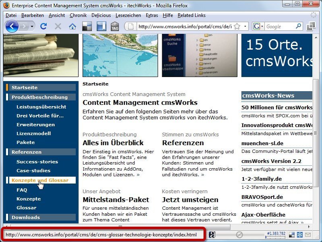The width and height of the screenshot is (322, 242).
Task: Open the back/forward history dropdown arrow
Action: pos(32,26)
